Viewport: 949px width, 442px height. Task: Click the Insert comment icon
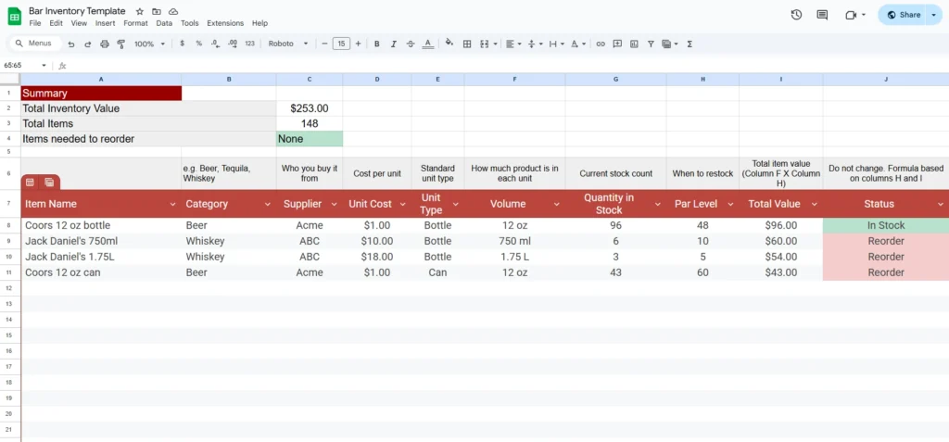click(617, 44)
